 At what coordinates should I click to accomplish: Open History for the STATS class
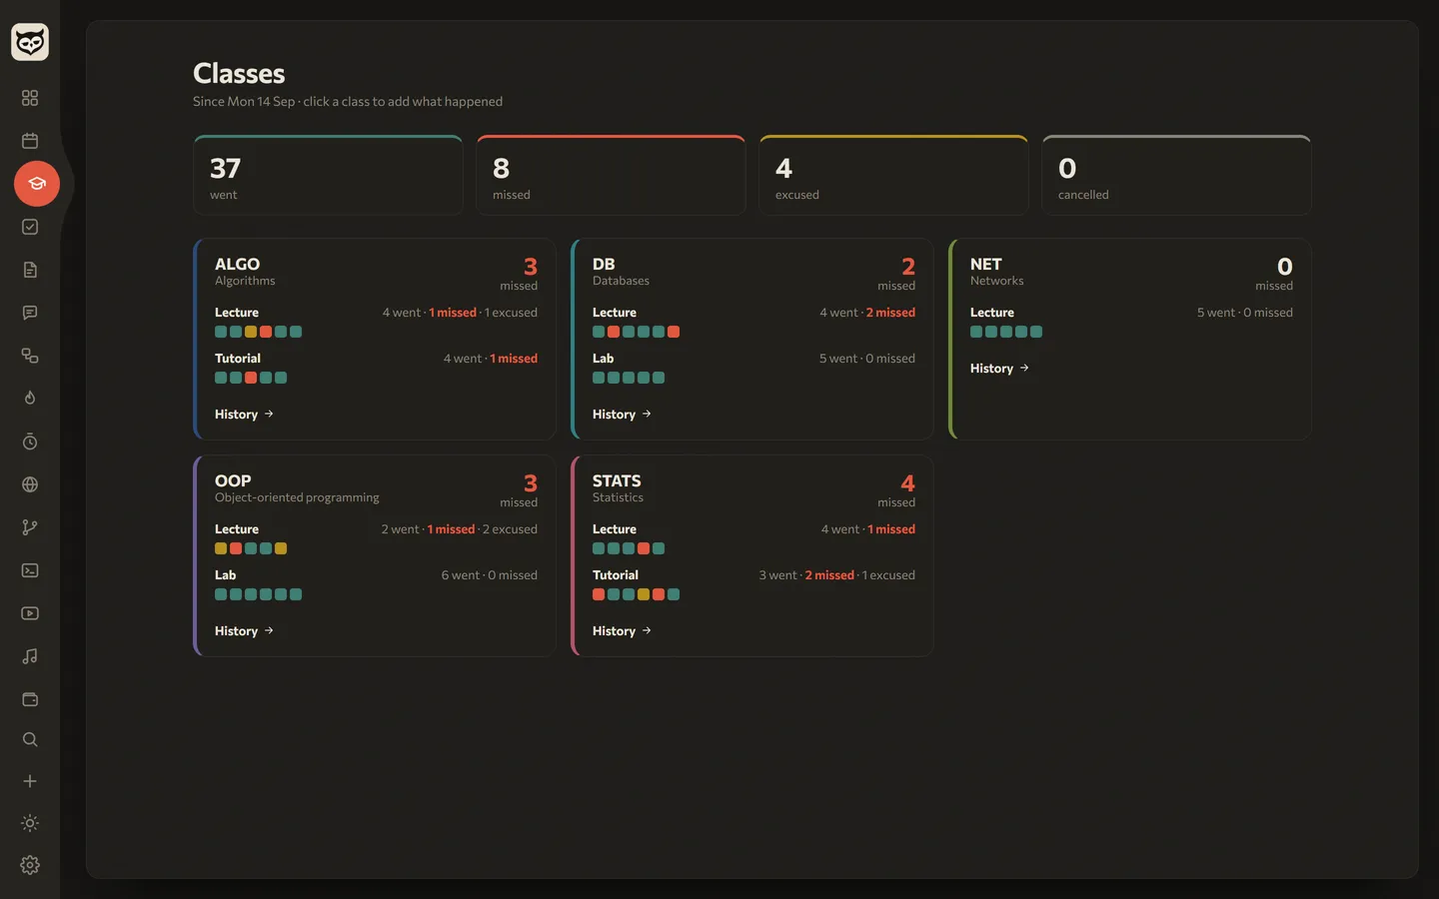click(x=622, y=631)
